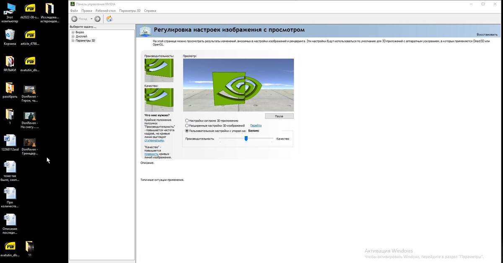
Task: Open the article_4798 PDF file icon
Action: (30, 35)
